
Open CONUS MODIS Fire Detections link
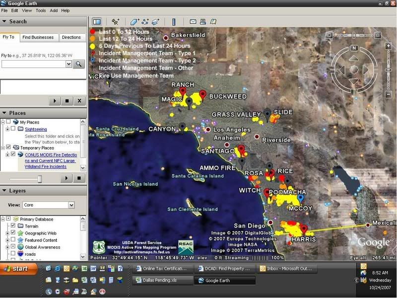pos(51,160)
